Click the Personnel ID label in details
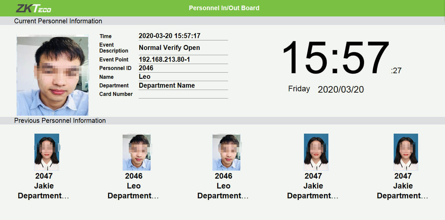Image resolution: width=445 pixels, height=220 pixels. click(x=115, y=68)
